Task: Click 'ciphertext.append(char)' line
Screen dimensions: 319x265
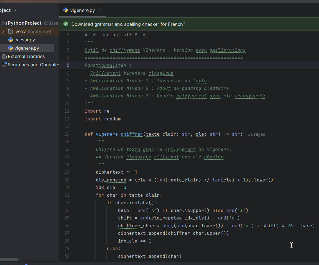Action: (x=150, y=256)
